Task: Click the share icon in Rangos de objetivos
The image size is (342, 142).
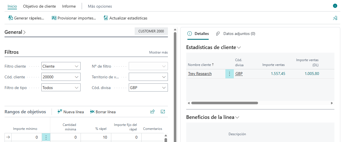Action: point(152,112)
